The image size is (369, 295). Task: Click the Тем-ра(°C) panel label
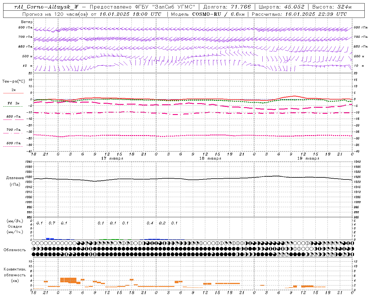[14, 82]
